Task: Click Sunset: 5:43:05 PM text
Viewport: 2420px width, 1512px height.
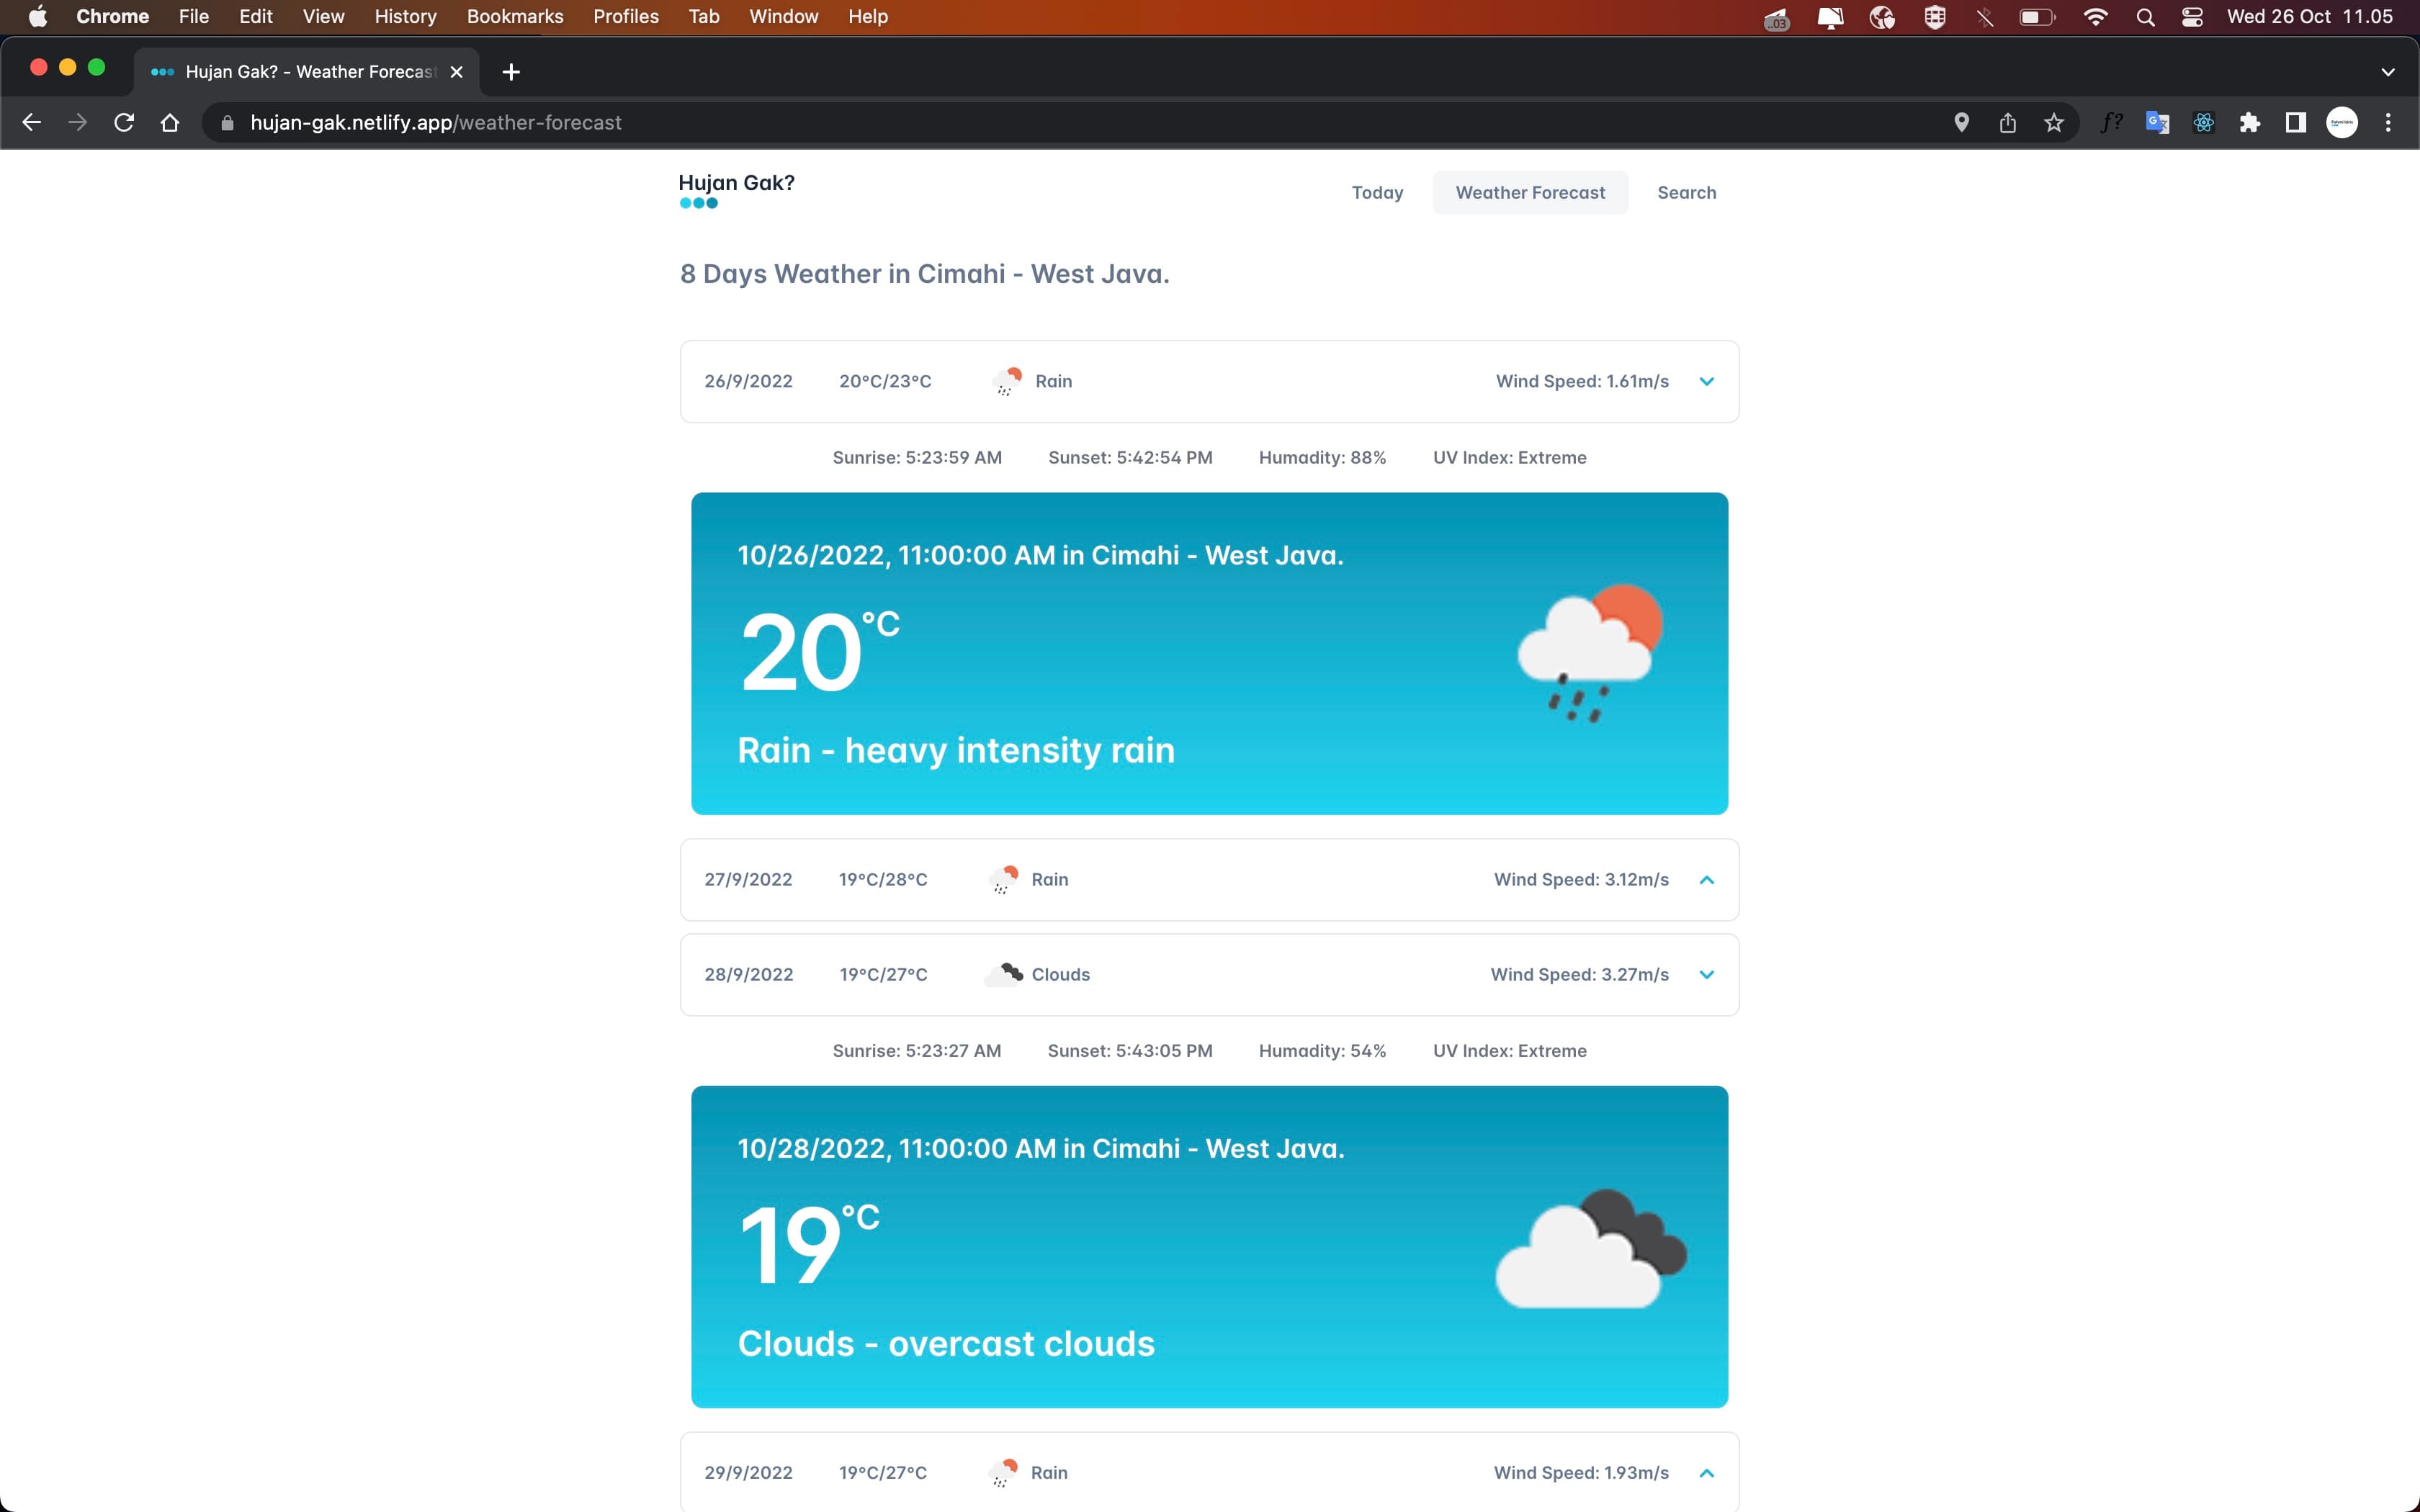Action: [1130, 1051]
